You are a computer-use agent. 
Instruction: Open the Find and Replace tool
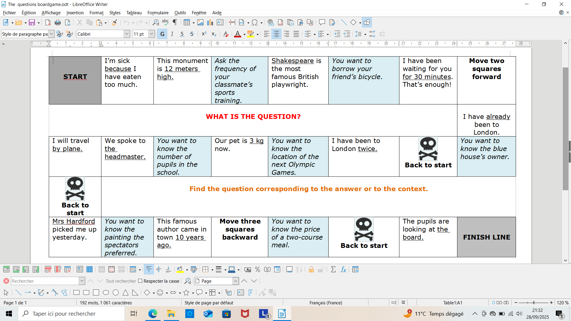pyautogui.click(x=156, y=22)
